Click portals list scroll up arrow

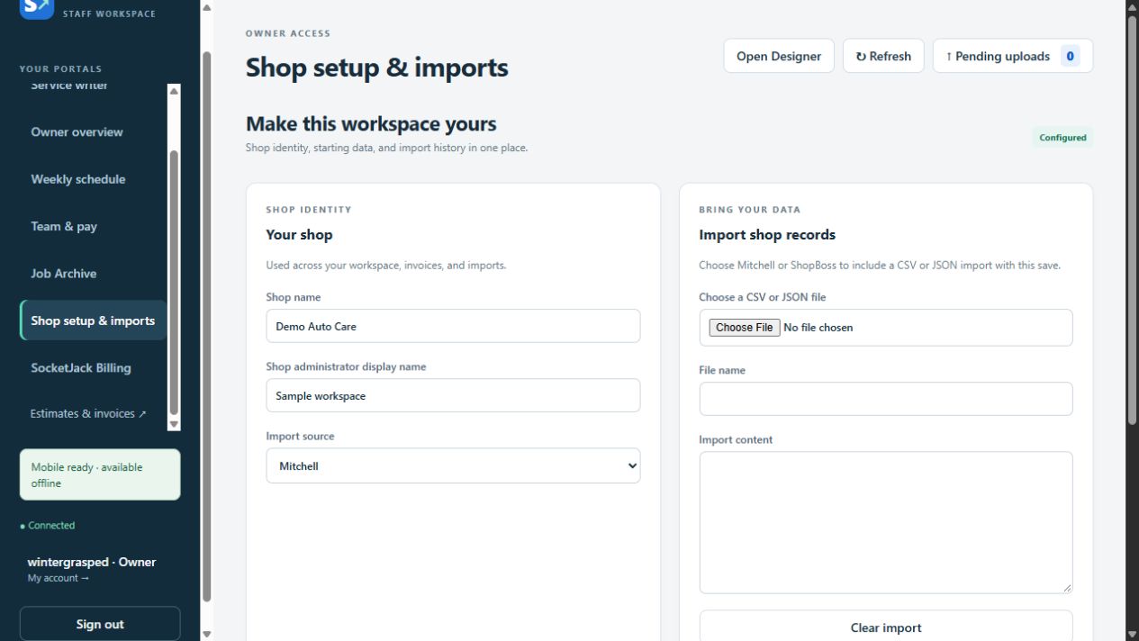[x=174, y=90]
